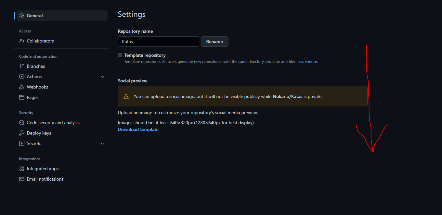Click the Settings page heading
442x215 pixels.
click(132, 14)
